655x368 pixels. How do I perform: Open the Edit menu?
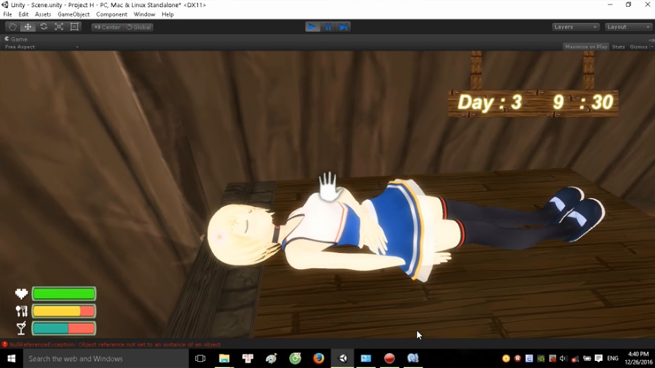pyautogui.click(x=24, y=14)
